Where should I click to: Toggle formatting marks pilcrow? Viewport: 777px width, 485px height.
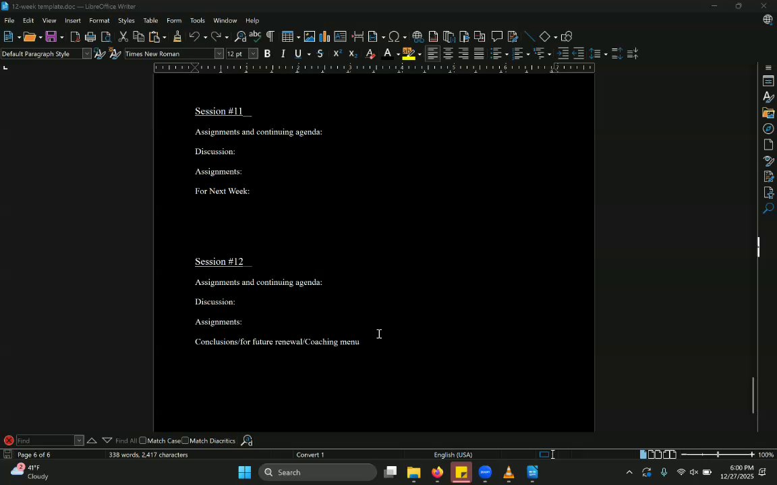[x=270, y=36]
